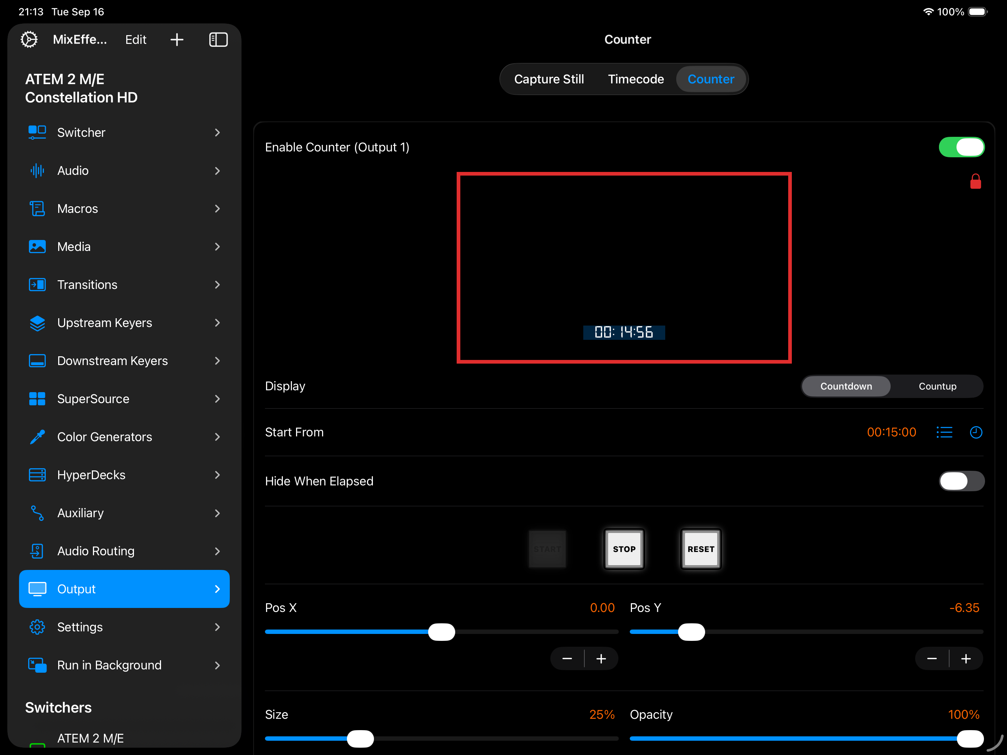Click the Color Generators eyedropper icon
This screenshot has height=755, width=1007.
(x=37, y=437)
